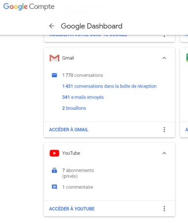Click the comment bubble icon beside 1 commentaire

[54, 187]
